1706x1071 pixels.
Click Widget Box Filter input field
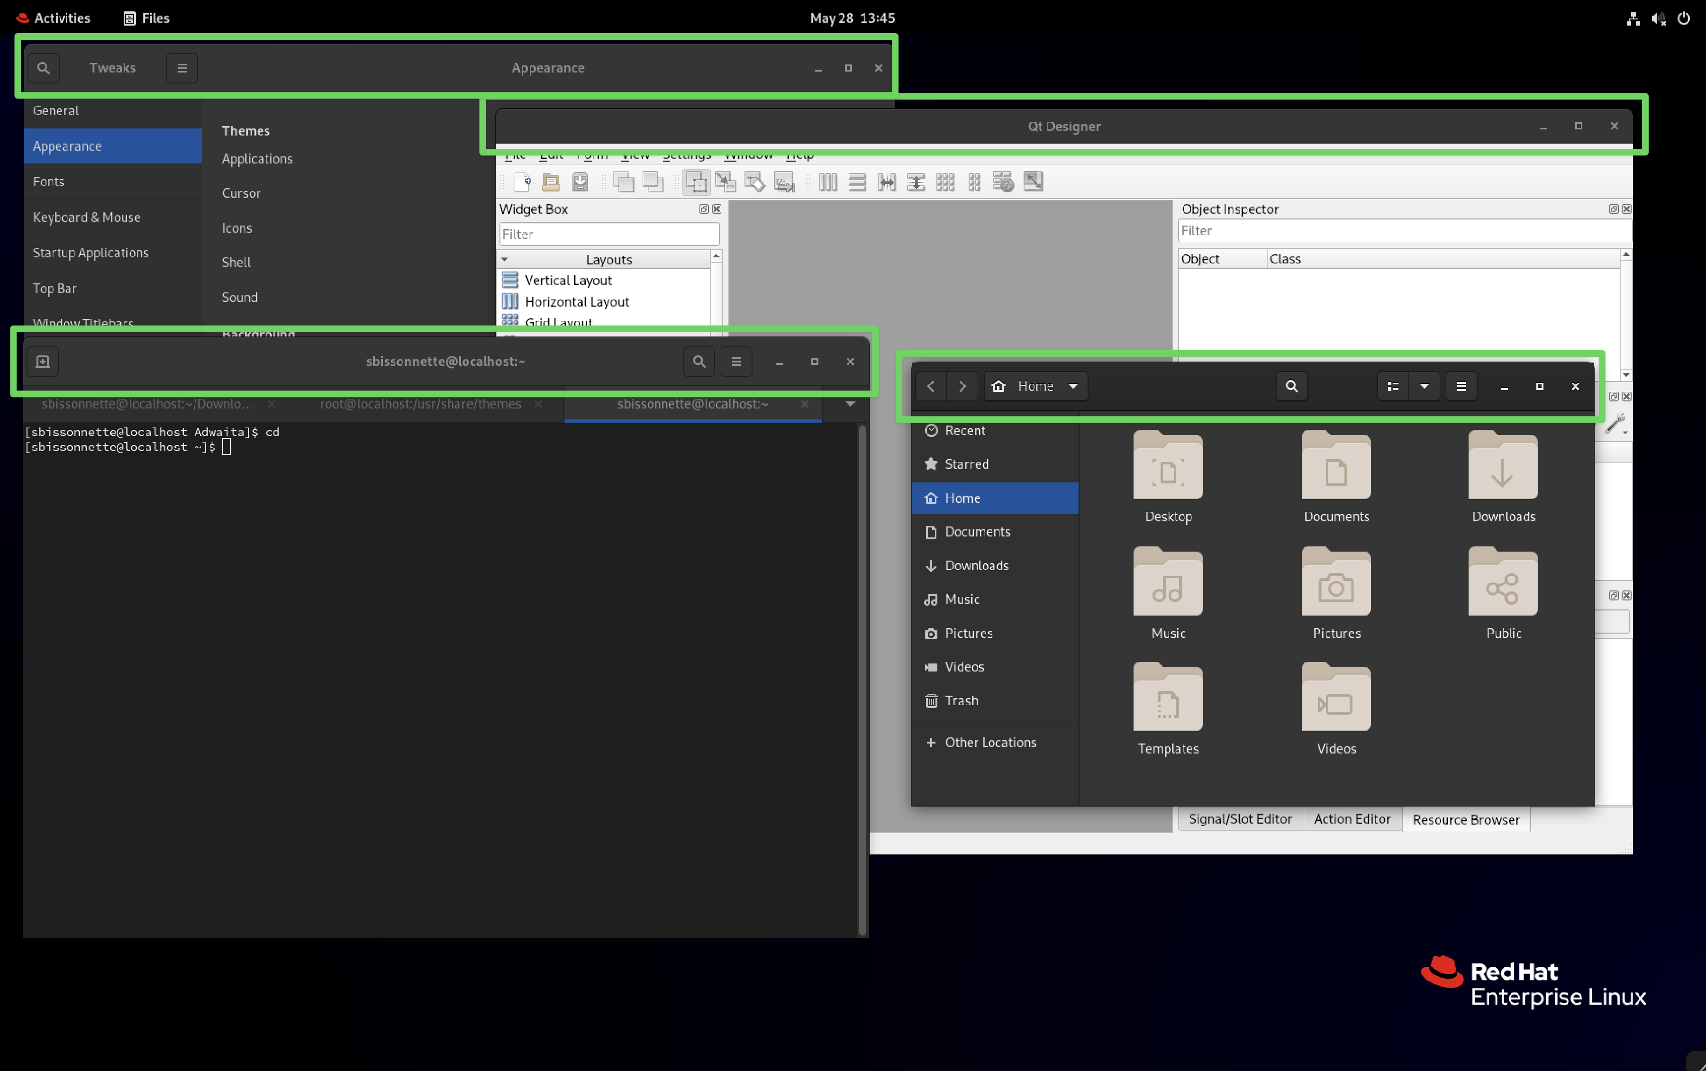pos(608,234)
